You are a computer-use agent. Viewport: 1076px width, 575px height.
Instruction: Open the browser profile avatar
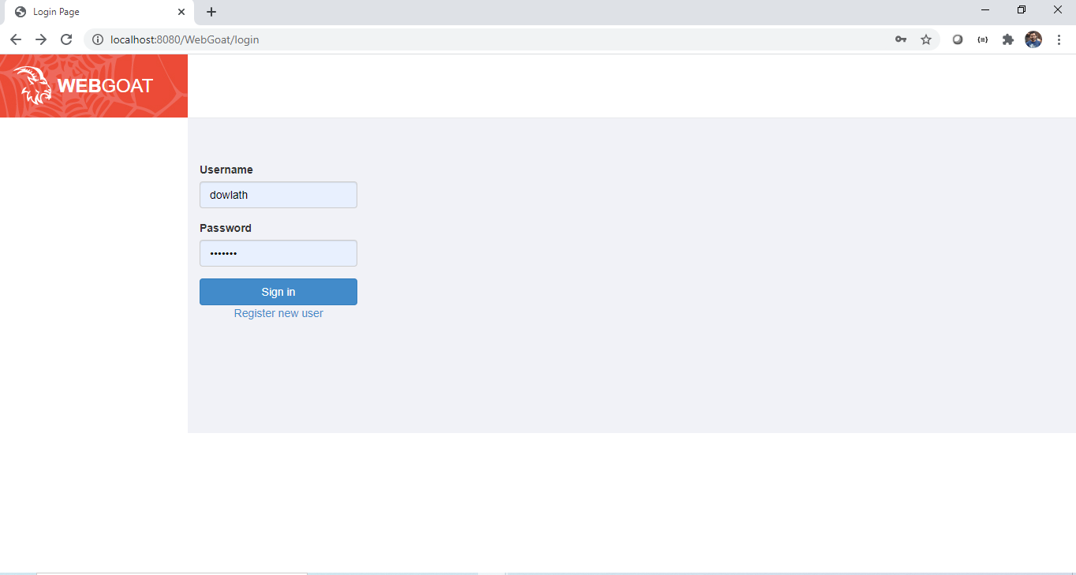point(1033,39)
